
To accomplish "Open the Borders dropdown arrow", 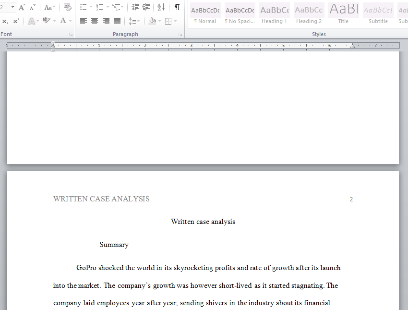I will (x=175, y=21).
